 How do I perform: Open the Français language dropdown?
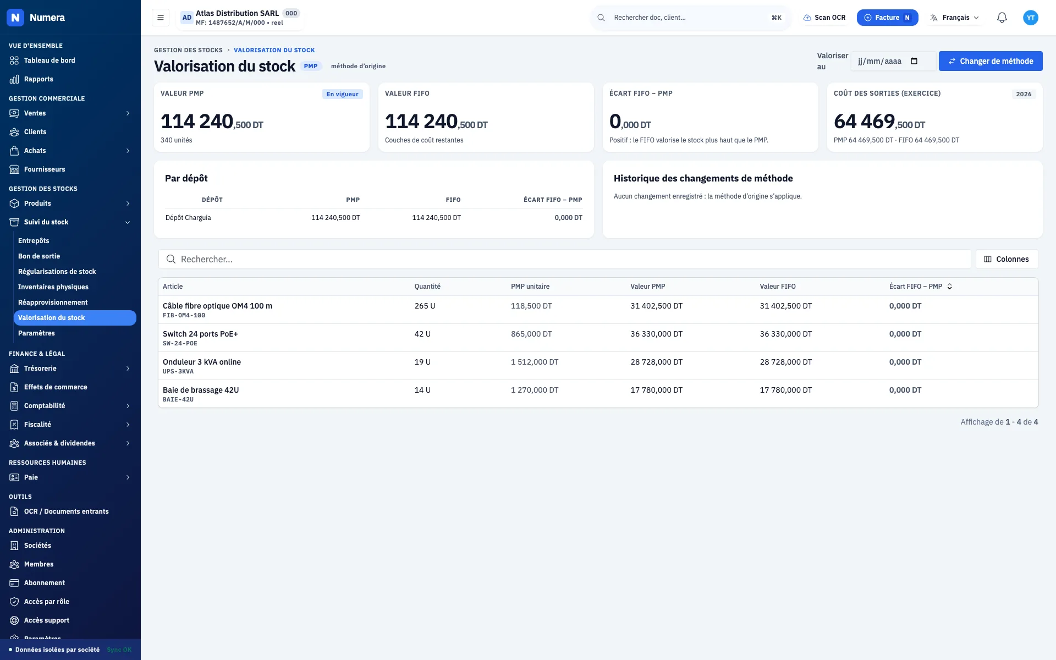click(x=955, y=18)
